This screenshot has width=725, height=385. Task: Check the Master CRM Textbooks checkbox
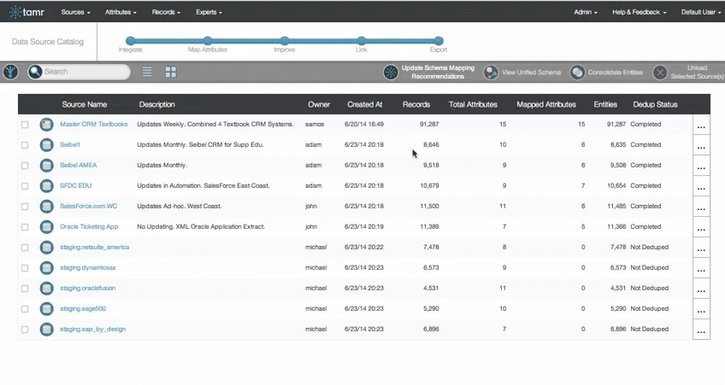(25, 125)
